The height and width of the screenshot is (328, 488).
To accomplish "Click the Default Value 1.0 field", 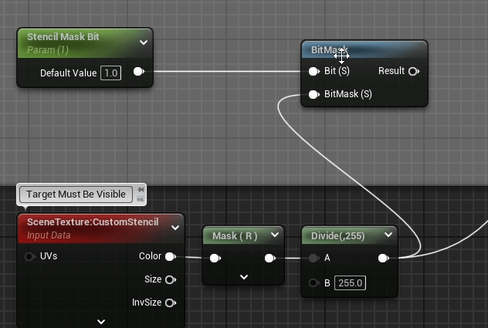I will coord(111,73).
